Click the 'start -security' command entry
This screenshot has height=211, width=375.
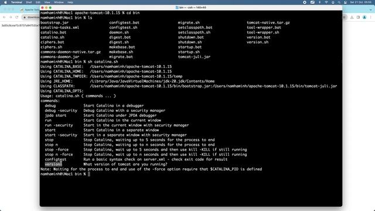click(61, 135)
